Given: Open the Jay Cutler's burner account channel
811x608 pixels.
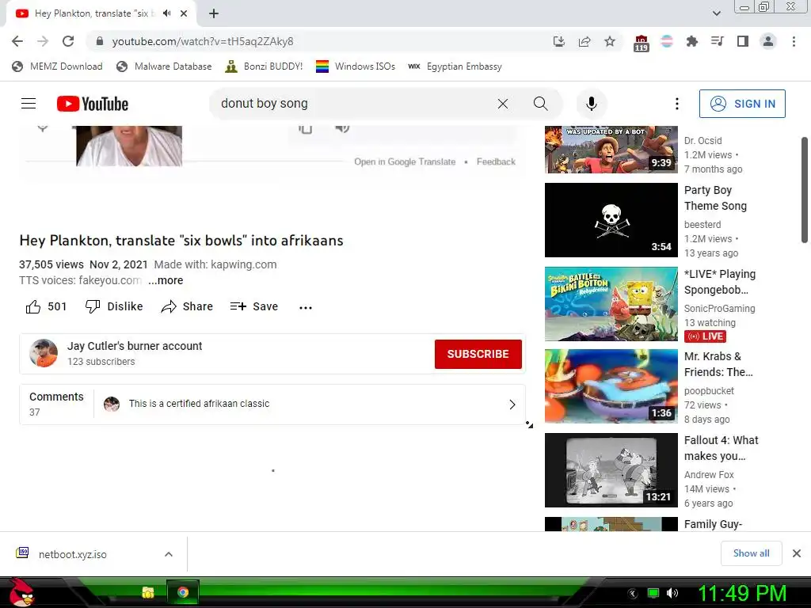Looking at the screenshot, I should point(135,346).
